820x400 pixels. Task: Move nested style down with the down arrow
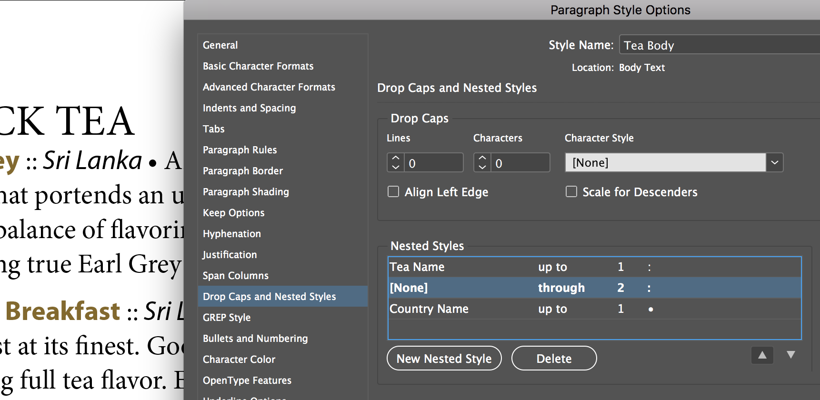pos(791,355)
